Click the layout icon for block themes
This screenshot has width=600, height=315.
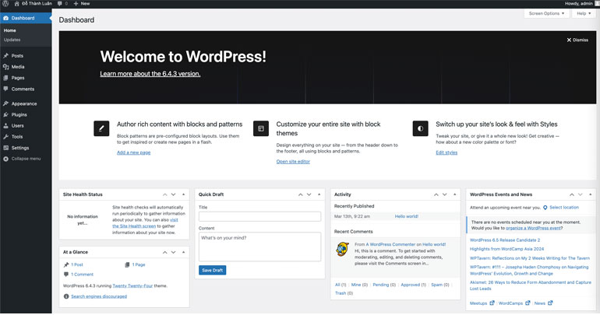point(261,128)
